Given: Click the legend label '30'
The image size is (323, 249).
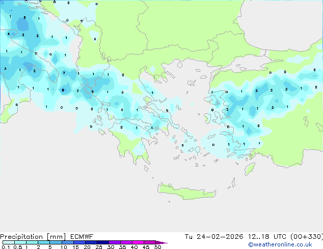Looking at the screenshot, I should pos(111,247).
